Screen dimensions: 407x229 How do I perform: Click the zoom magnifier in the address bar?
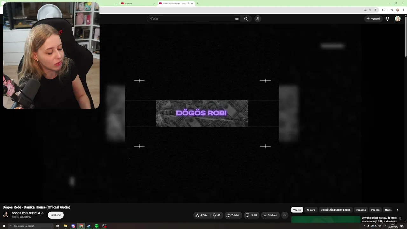point(370,10)
